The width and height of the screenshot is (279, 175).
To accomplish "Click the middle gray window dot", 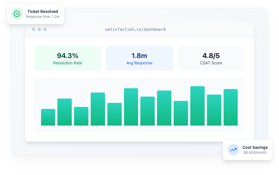I will pyautogui.click(x=39, y=29).
